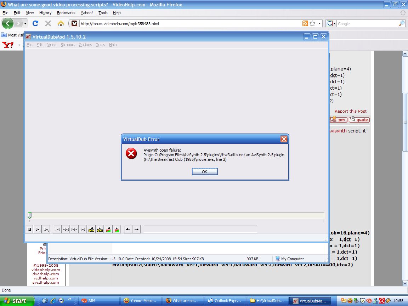Click the Firefox URL address bar

coord(190,24)
